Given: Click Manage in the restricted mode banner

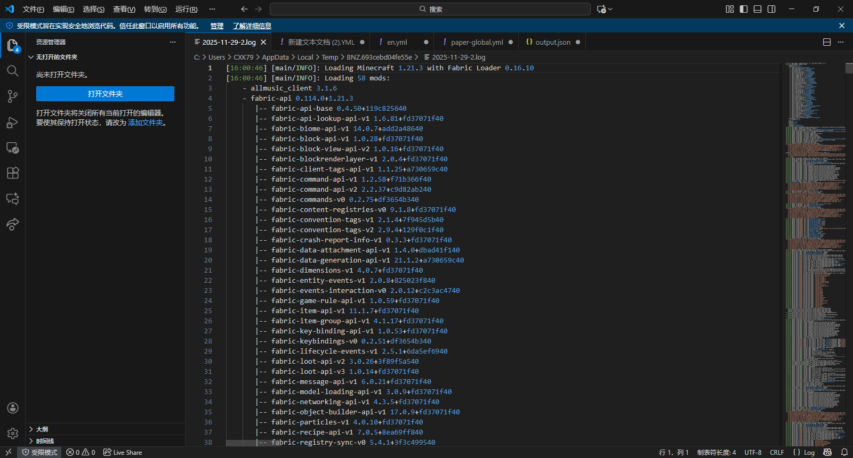Looking at the screenshot, I should (217, 26).
